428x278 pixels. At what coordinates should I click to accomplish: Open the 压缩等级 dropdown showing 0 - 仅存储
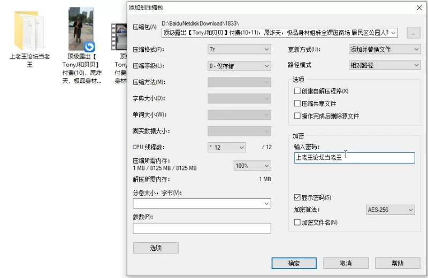click(x=239, y=66)
